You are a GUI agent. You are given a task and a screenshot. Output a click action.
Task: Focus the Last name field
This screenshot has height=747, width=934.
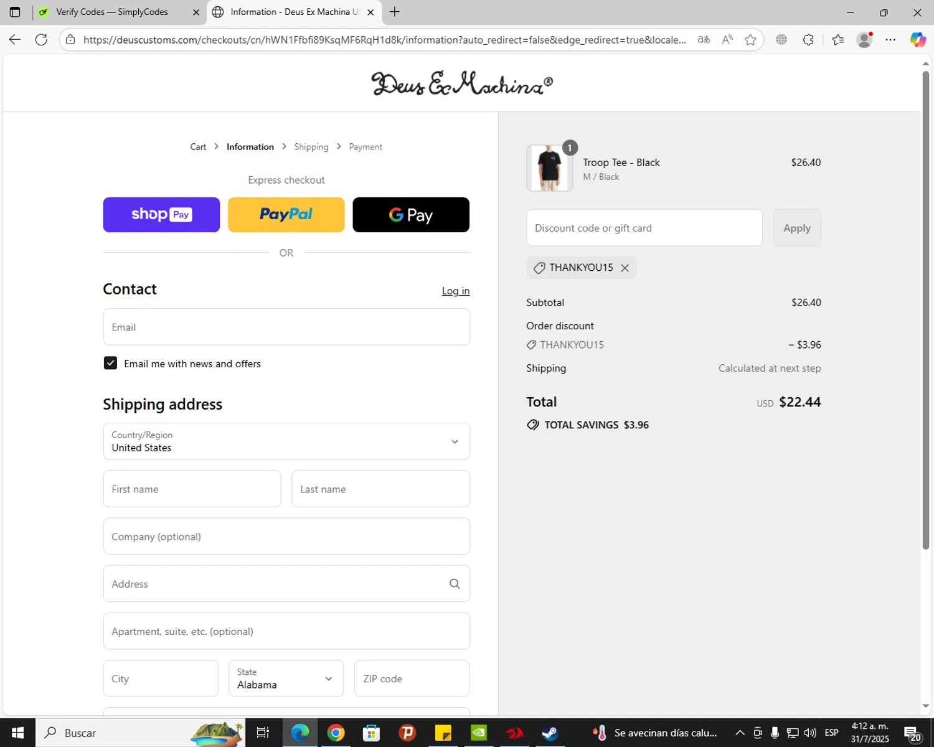click(x=380, y=489)
